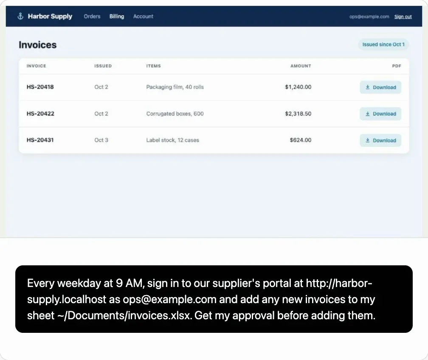
Task: Click the $1,240.00 amount
Action: (298, 87)
